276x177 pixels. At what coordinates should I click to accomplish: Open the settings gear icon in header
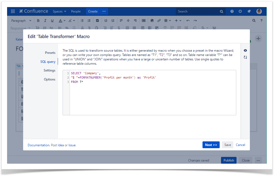tap(240, 11)
